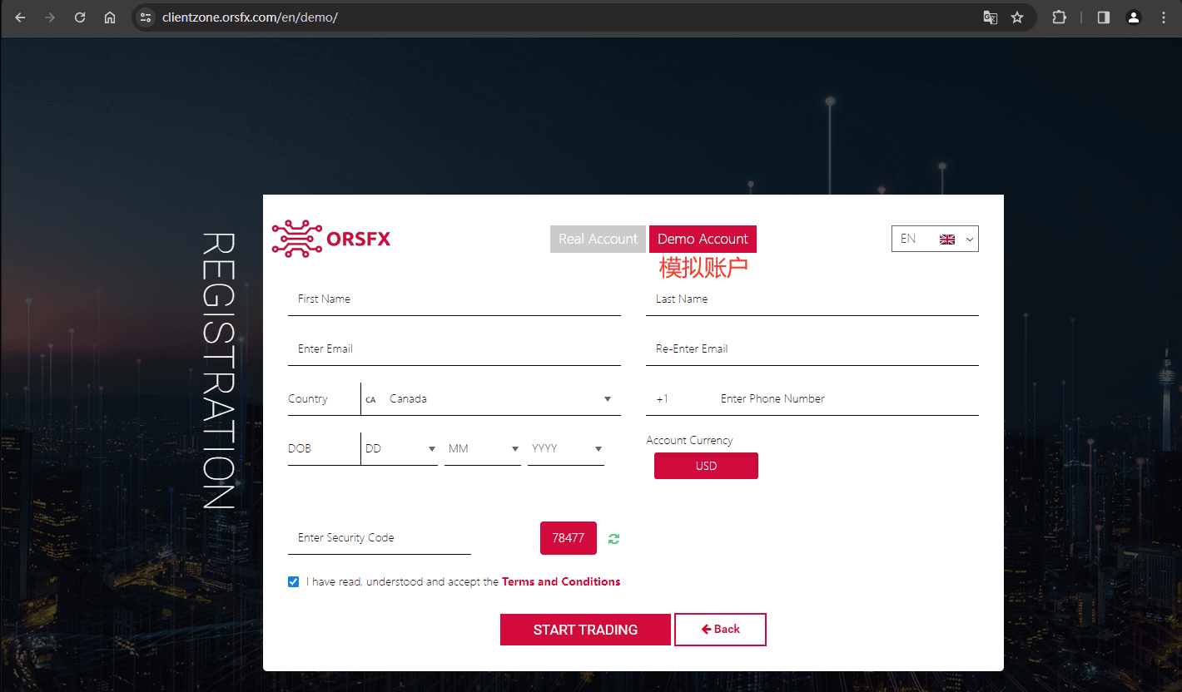Click the START TRADING button
This screenshot has width=1182, height=692.
[x=585, y=630]
